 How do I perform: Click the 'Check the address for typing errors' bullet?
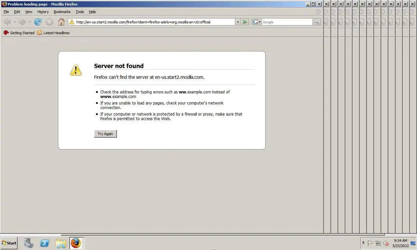(x=165, y=94)
